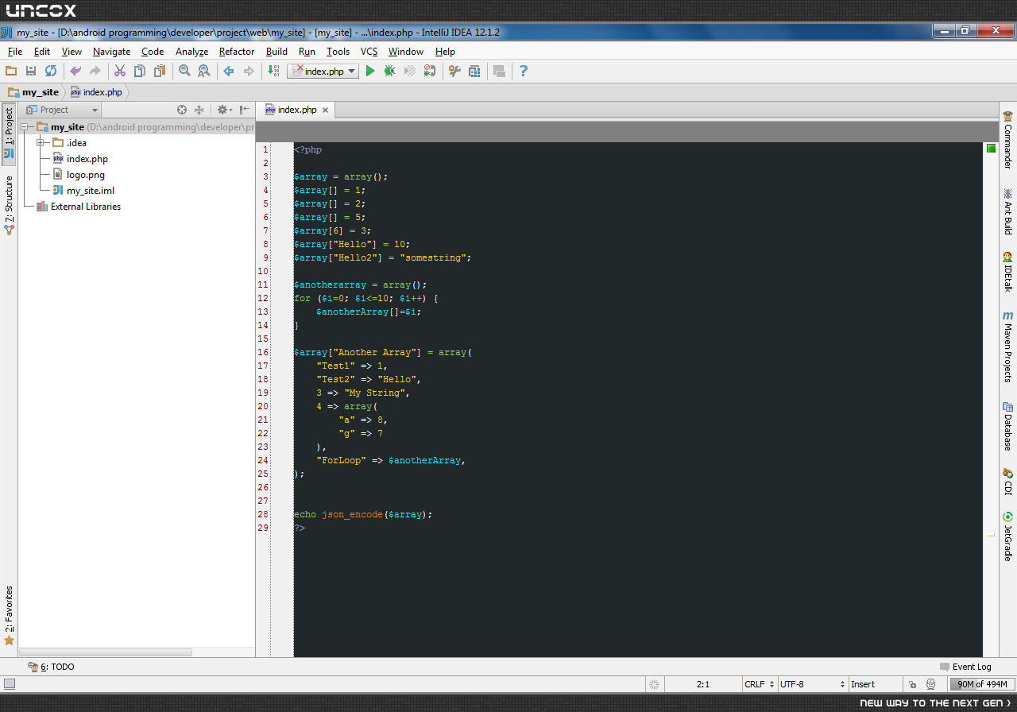Open the Structure tool window

coord(9,205)
